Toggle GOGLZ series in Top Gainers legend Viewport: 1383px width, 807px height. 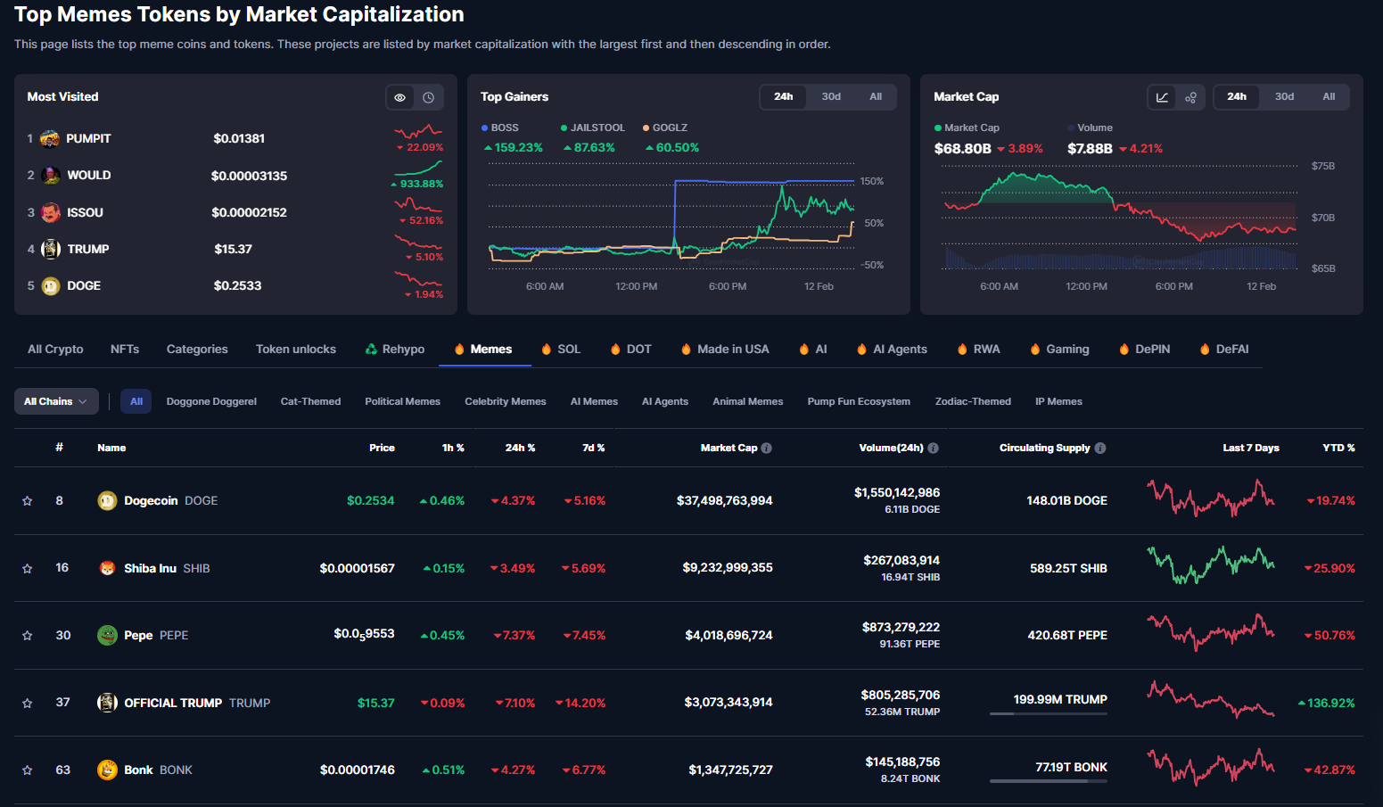(x=665, y=128)
